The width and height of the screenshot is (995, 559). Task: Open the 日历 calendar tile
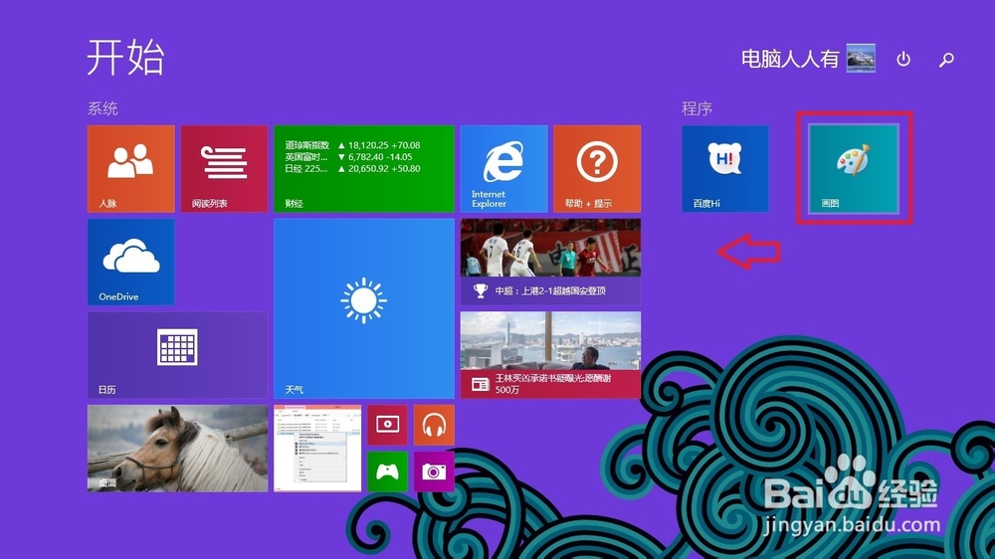click(x=178, y=355)
